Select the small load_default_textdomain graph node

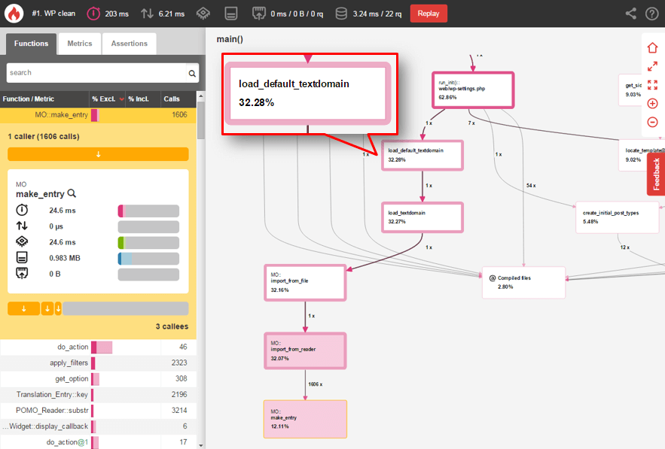tap(422, 156)
